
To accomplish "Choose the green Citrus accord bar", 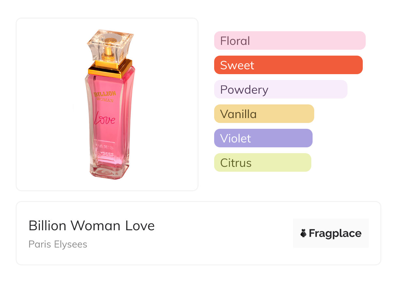I will 262,163.
